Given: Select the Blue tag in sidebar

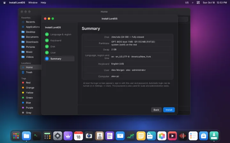Looking at the screenshot, I should [30, 103].
